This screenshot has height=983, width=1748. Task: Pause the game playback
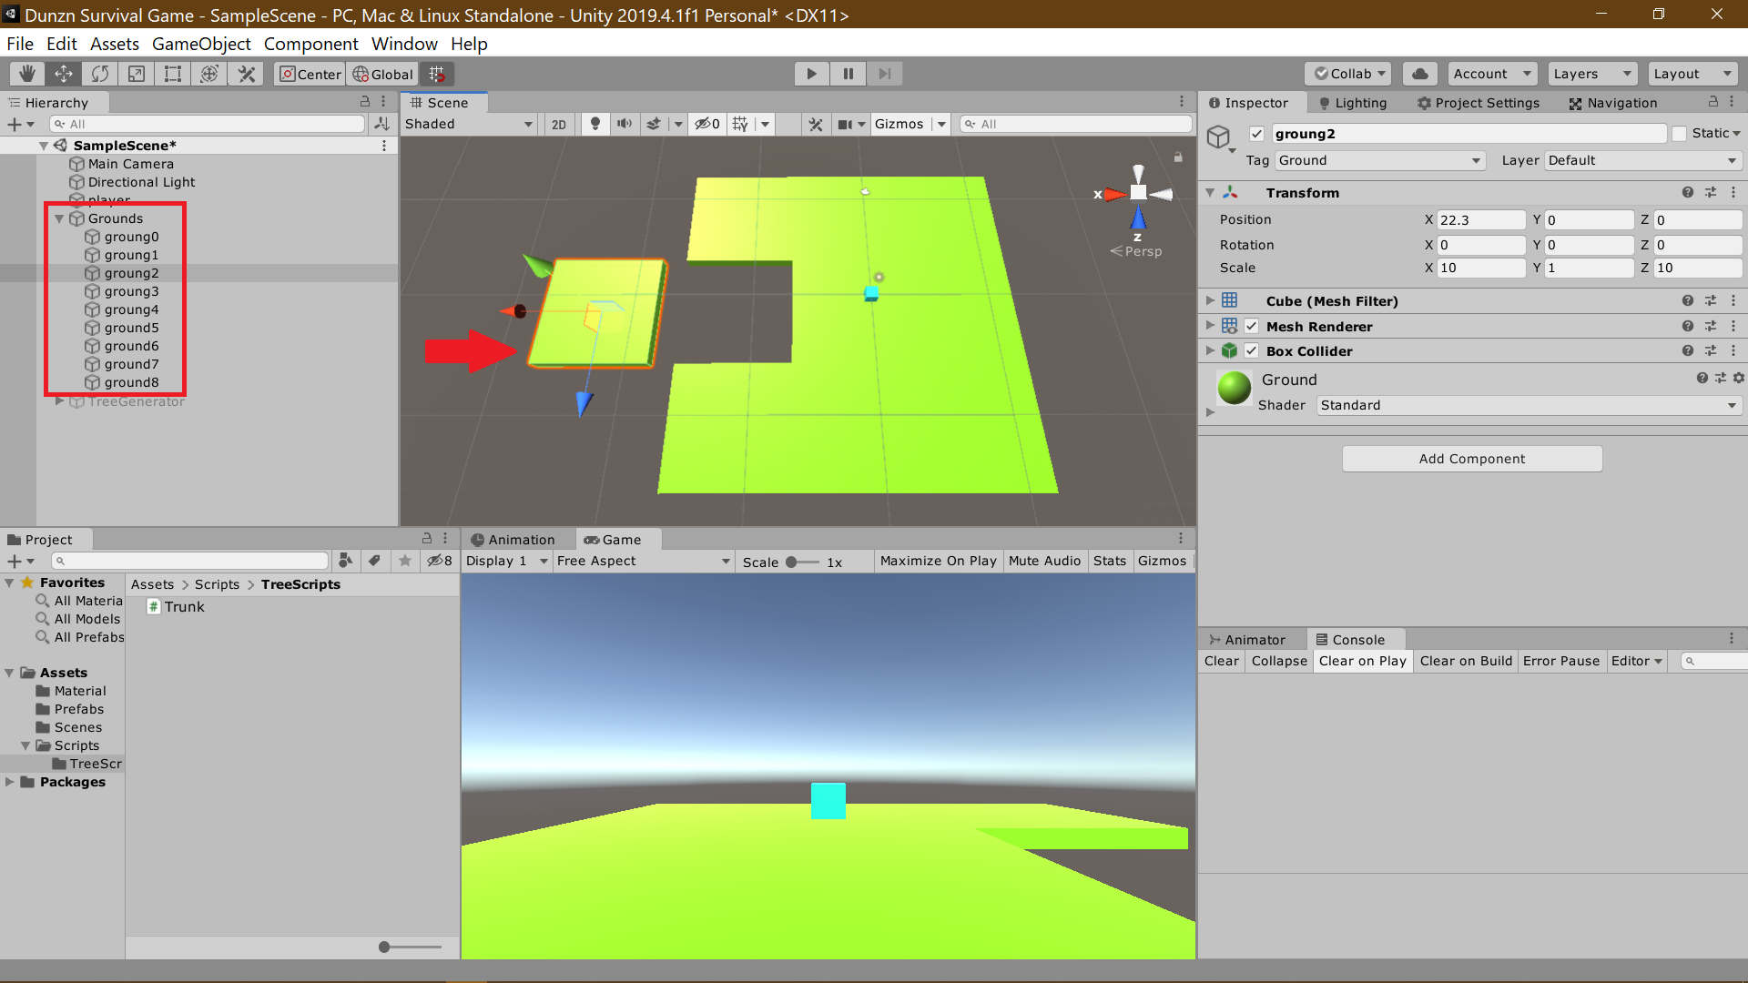click(x=848, y=74)
